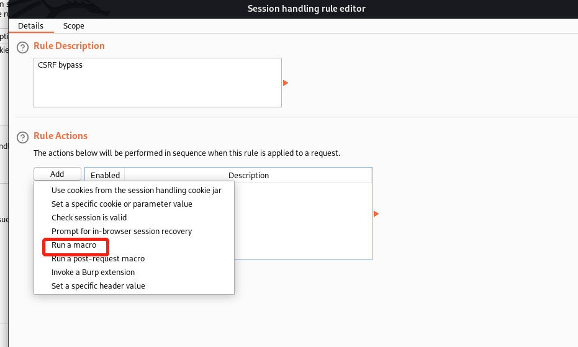Viewport: 578px width, 347px height.
Task: Select "Prompt for in-browser session recovery"
Action: (x=122, y=232)
